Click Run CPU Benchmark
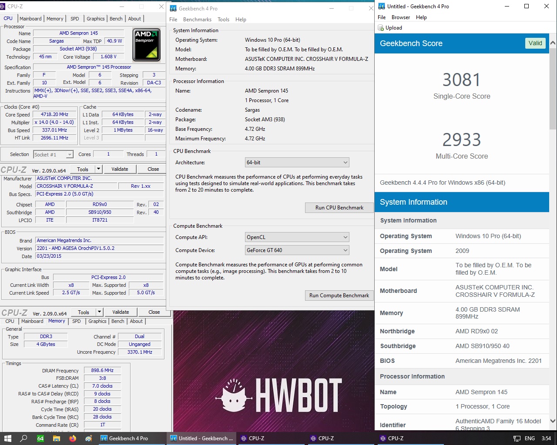The image size is (557, 445). click(339, 207)
